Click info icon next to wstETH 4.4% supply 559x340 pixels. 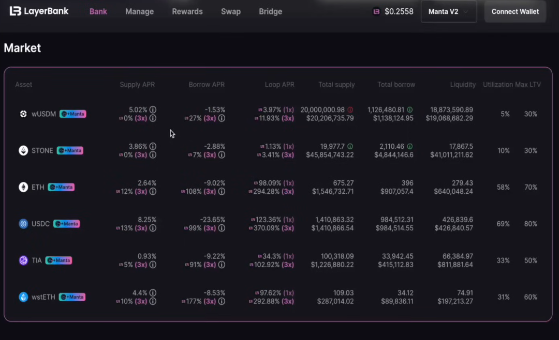(x=153, y=293)
